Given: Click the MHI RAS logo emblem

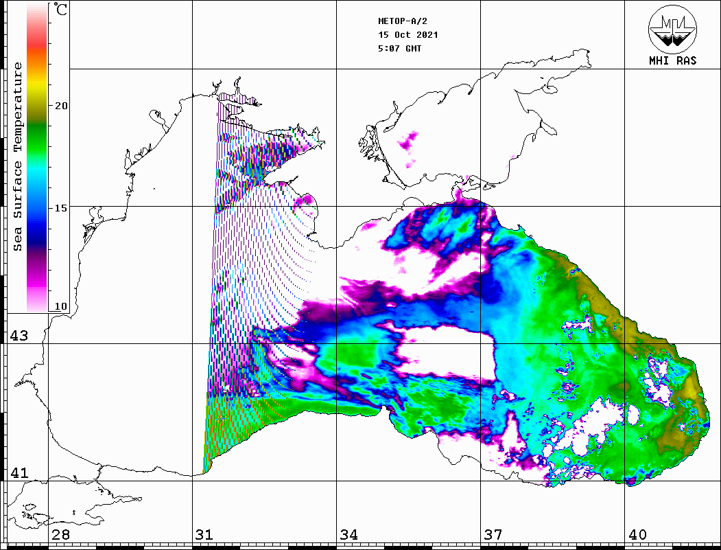Looking at the screenshot, I should (672, 29).
